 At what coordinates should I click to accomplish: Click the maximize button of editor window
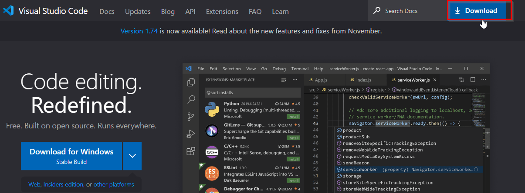coord(466,69)
